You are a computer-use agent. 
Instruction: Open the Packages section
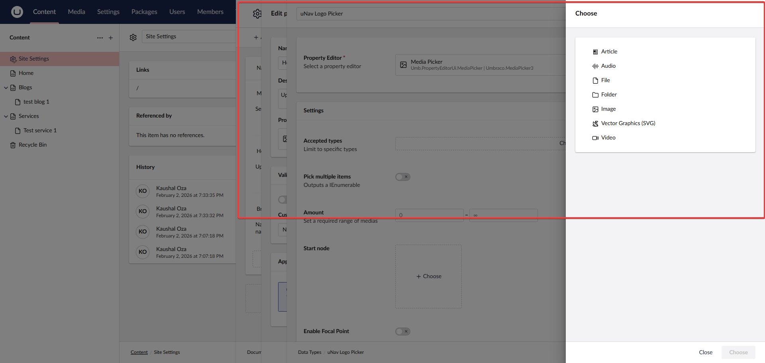pyautogui.click(x=144, y=12)
